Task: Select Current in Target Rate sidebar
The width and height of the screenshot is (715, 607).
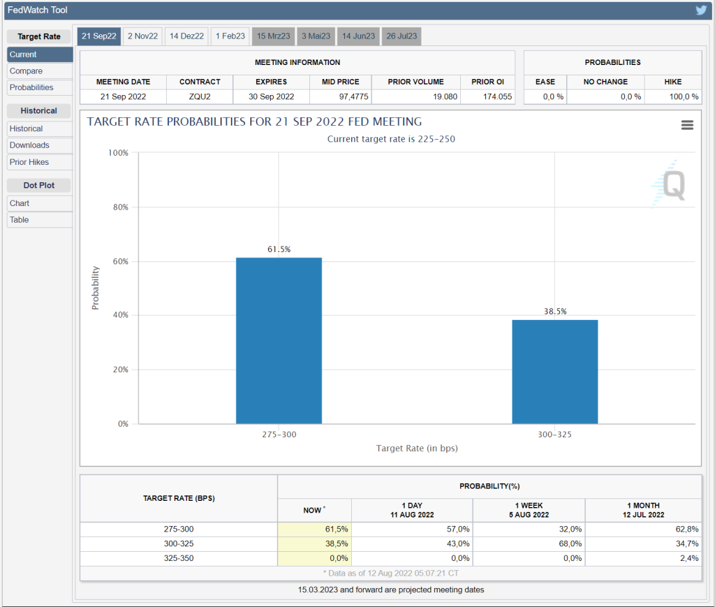Action: (40, 54)
